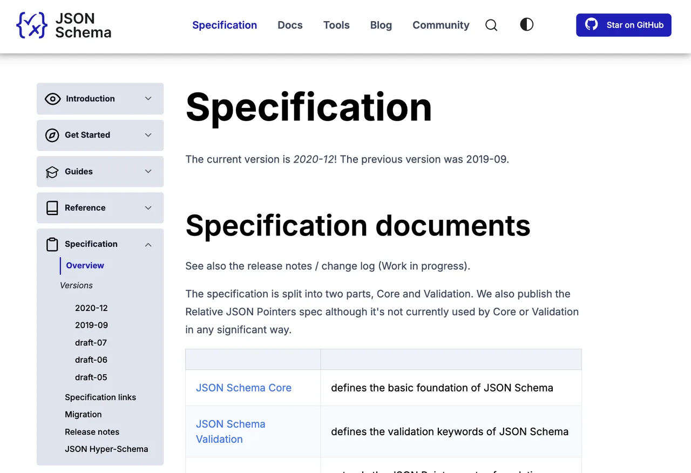Expand the Introduction section chevron
Image resolution: width=691 pixels, height=473 pixels.
[148, 99]
